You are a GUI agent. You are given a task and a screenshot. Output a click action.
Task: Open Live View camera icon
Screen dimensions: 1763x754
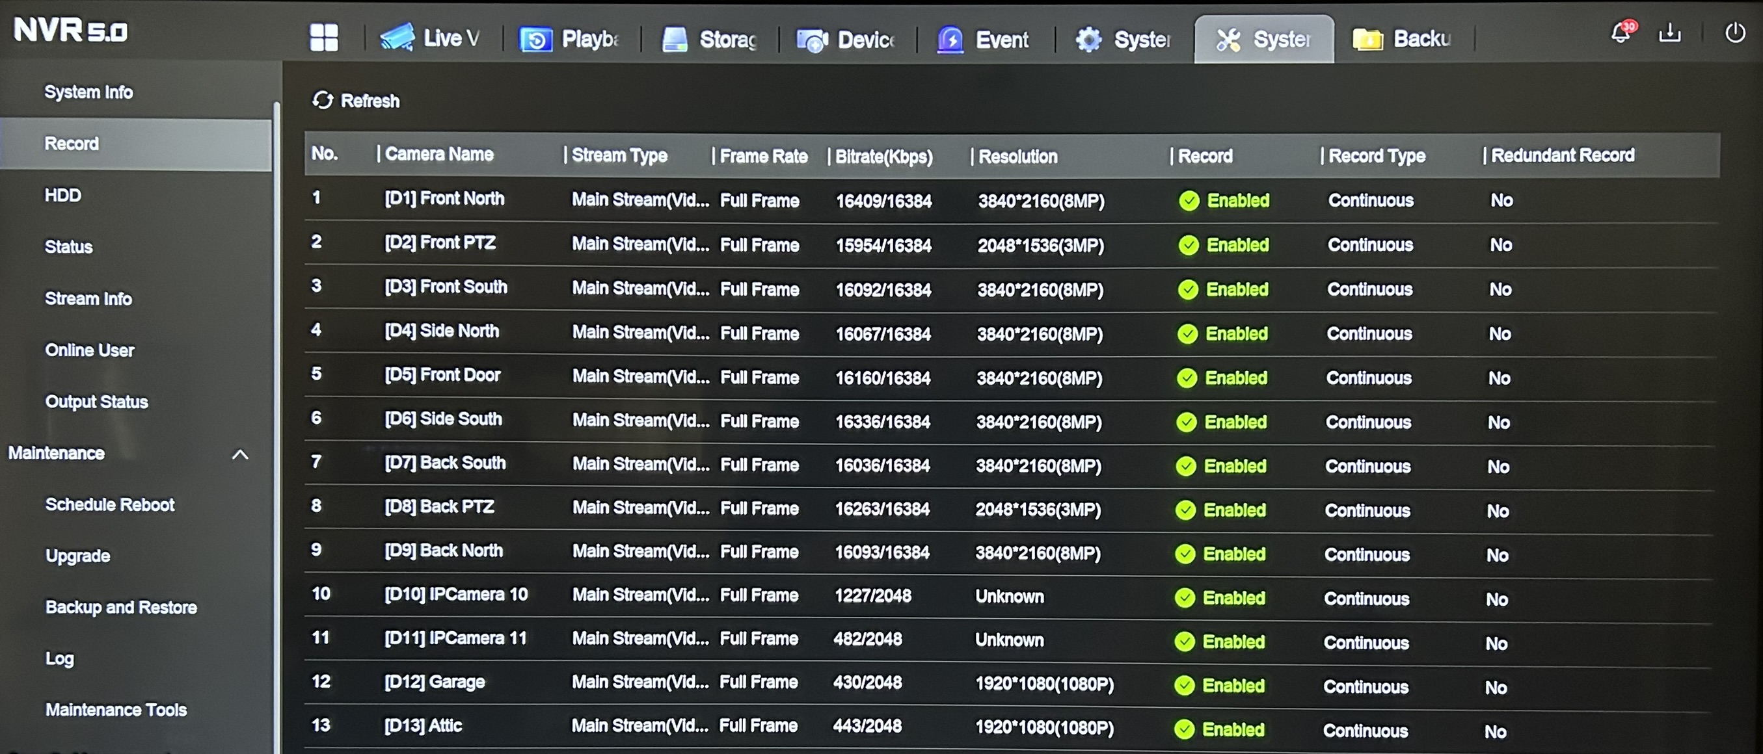pos(397,38)
